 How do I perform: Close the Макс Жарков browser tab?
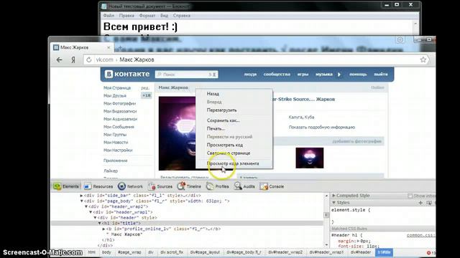[109, 47]
